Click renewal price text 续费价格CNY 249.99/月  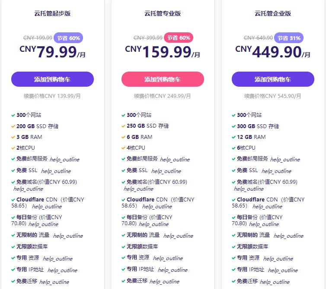[163, 96]
